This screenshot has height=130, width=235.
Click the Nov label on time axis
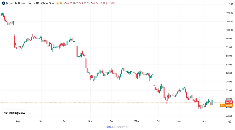pyautogui.click(x=90, y=121)
